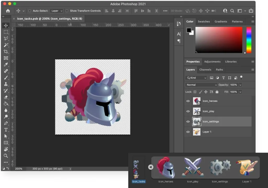
Task: Select the Eyedropper tool
Action: 6,65
